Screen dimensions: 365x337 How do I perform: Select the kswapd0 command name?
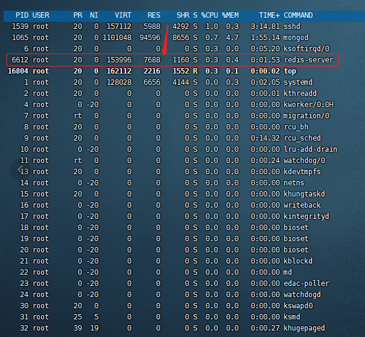[x=298, y=306]
